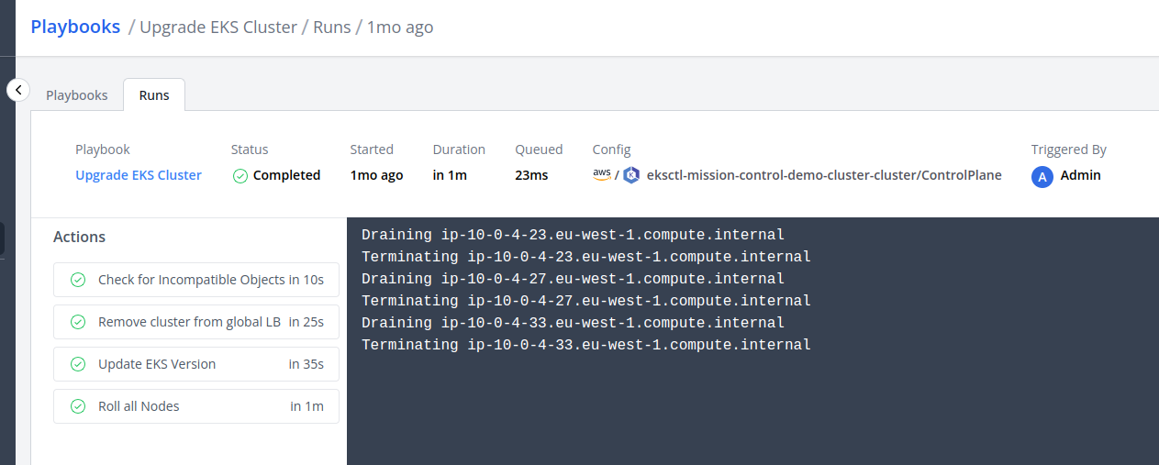Click the Admin avatar icon
Screen dimensions: 1159x465
coord(1042,177)
